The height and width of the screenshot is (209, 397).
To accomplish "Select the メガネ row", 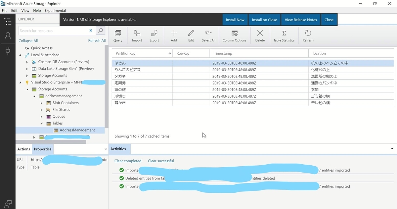I will click(253, 76).
